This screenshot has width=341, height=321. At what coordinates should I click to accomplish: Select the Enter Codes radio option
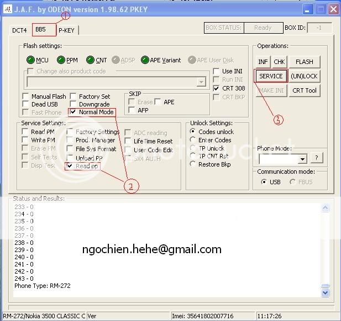click(192, 140)
